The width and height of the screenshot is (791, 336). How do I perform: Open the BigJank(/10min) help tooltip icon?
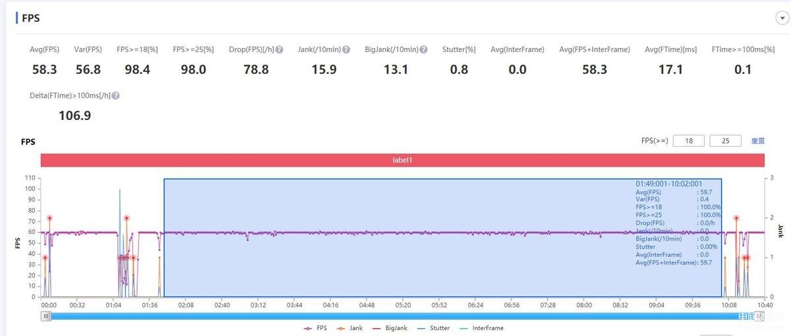coord(424,49)
